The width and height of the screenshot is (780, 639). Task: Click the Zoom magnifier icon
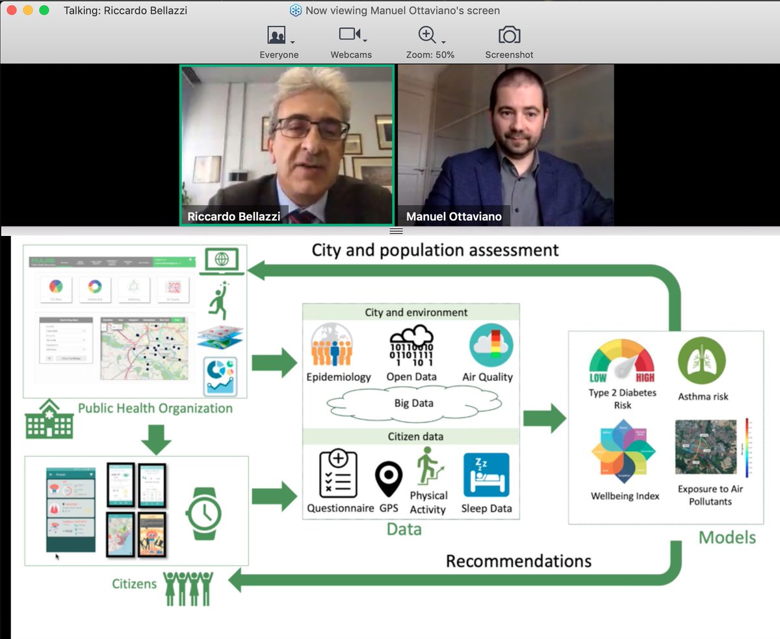tap(425, 34)
